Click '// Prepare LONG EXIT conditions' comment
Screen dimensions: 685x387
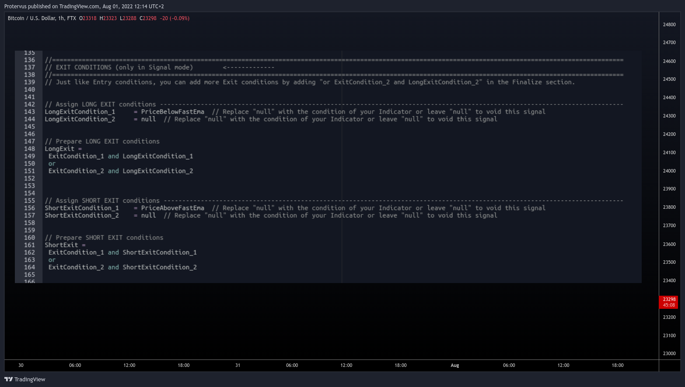pyautogui.click(x=102, y=142)
